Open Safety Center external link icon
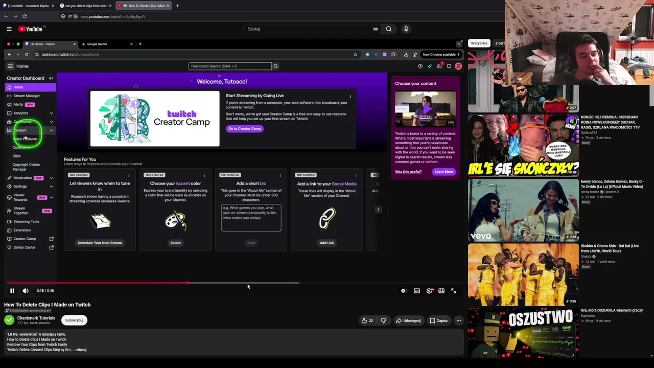The image size is (654, 368). point(51,247)
